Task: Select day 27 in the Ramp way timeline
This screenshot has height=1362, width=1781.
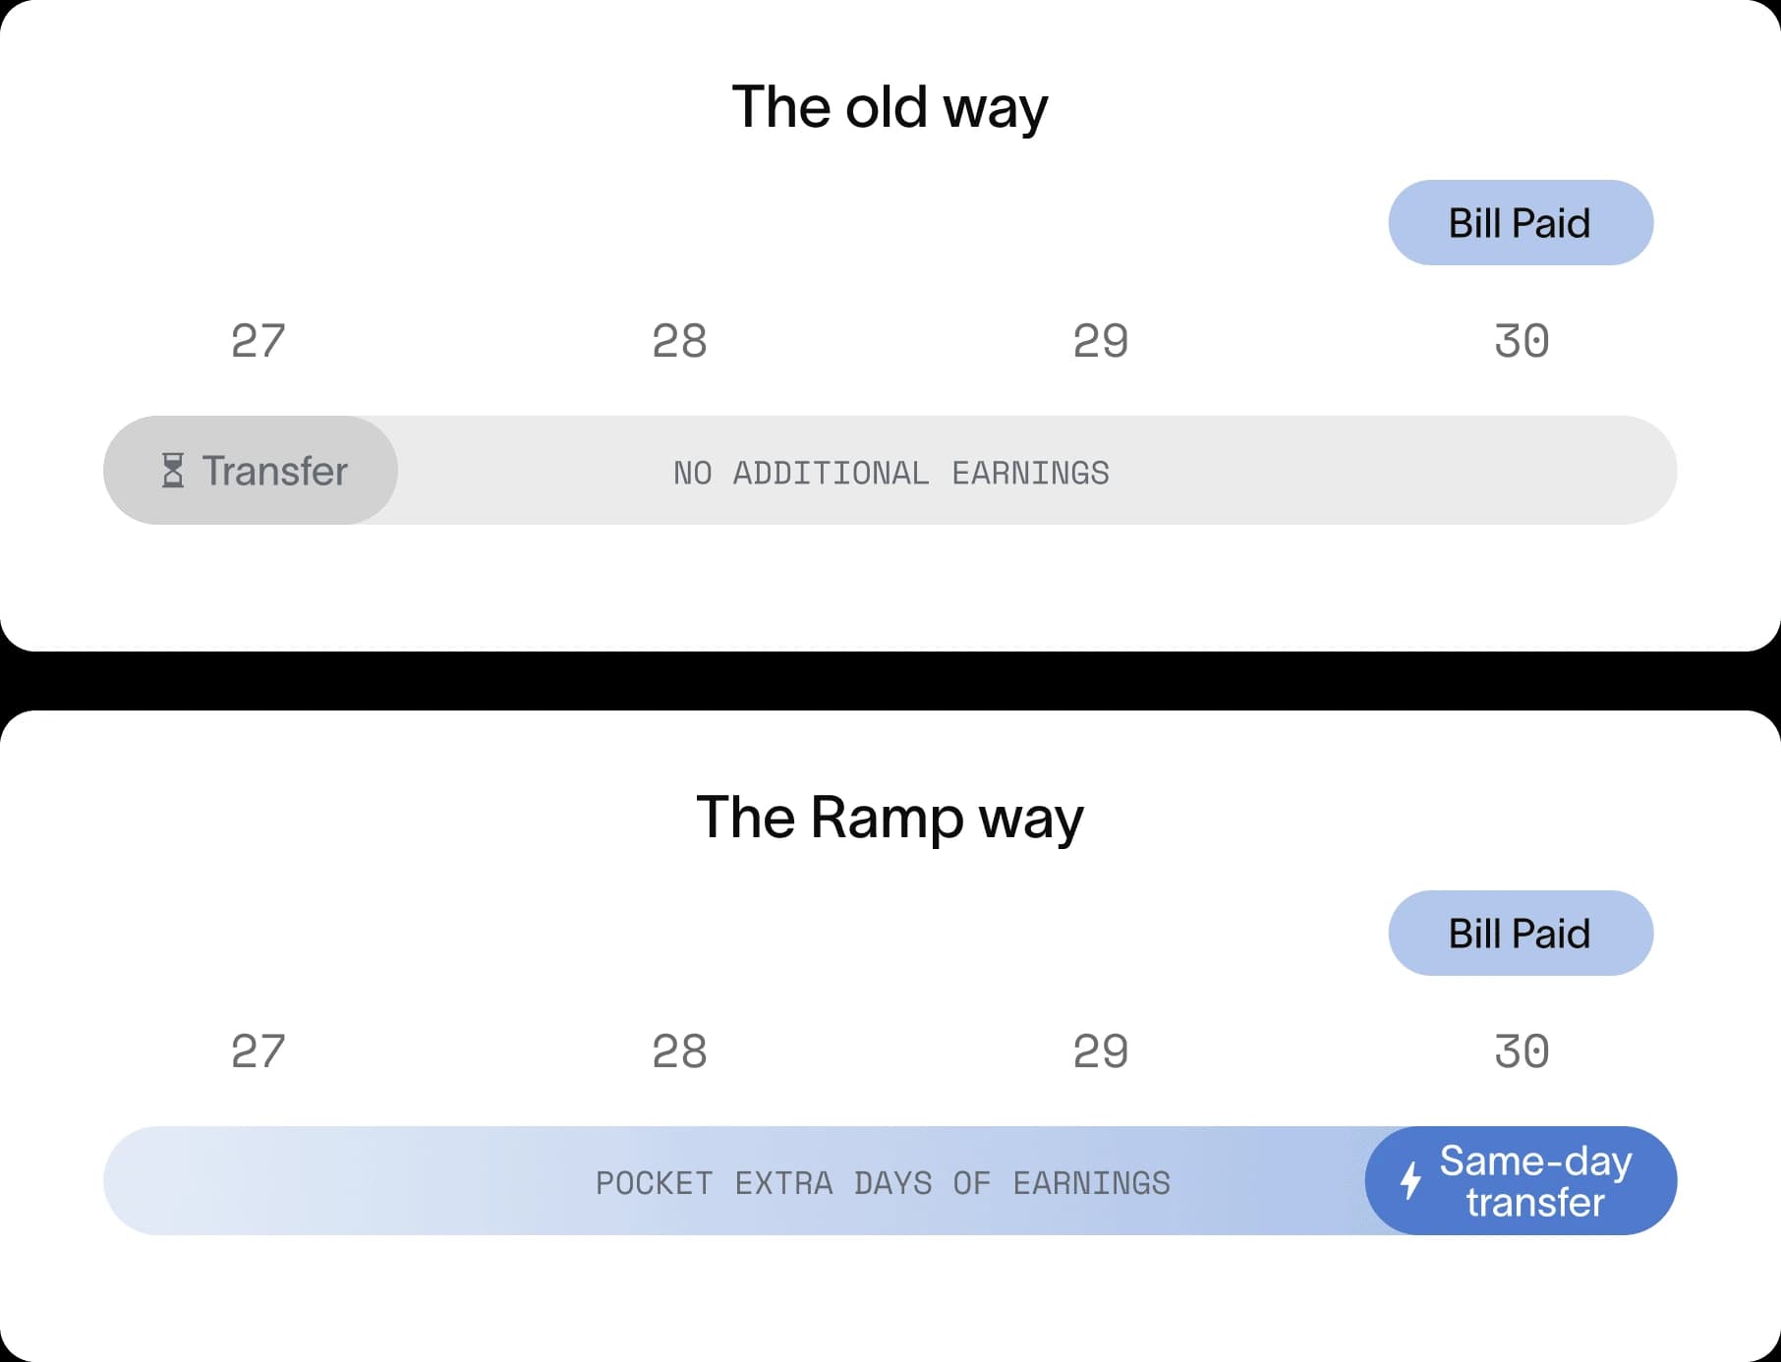Action: coord(259,1051)
